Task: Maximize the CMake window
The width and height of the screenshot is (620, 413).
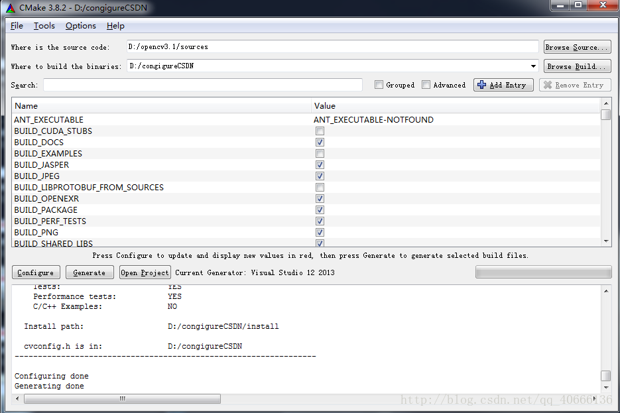Action: click(x=578, y=5)
